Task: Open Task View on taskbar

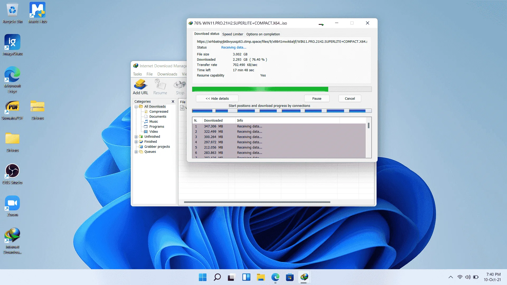Action: tap(231, 277)
